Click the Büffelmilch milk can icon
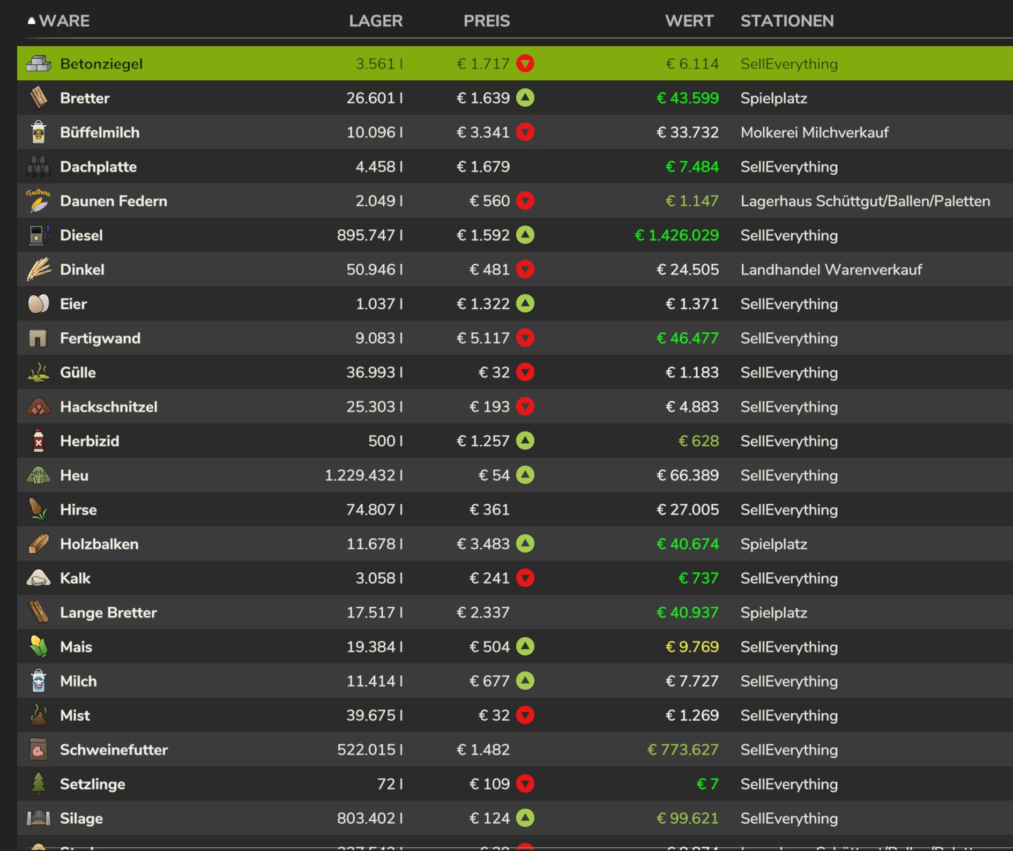 click(39, 132)
